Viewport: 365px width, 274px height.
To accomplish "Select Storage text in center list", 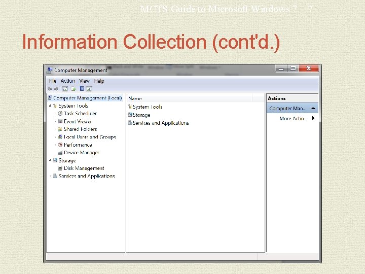I will 141,115.
